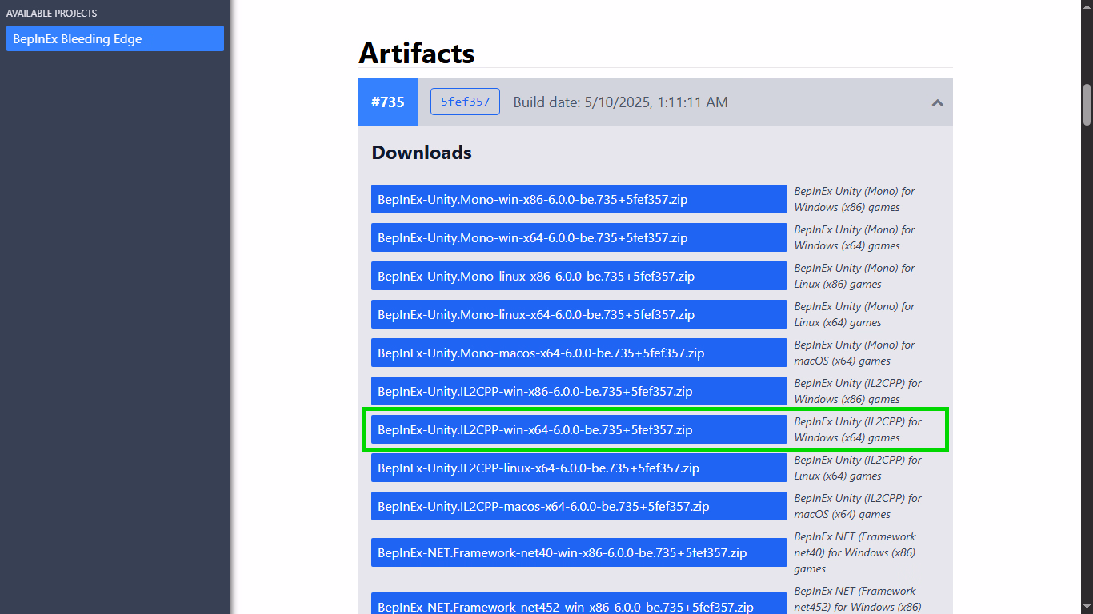Screen dimensions: 1093x614
Task: Download BepInEx-Unity.Mono-linux-x64 zip
Action: [x=579, y=314]
